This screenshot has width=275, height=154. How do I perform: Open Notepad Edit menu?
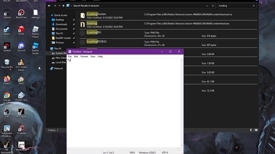coord(76,56)
